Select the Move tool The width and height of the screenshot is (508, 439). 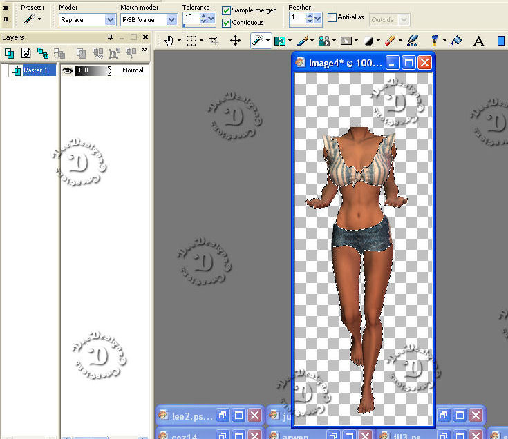tap(235, 41)
